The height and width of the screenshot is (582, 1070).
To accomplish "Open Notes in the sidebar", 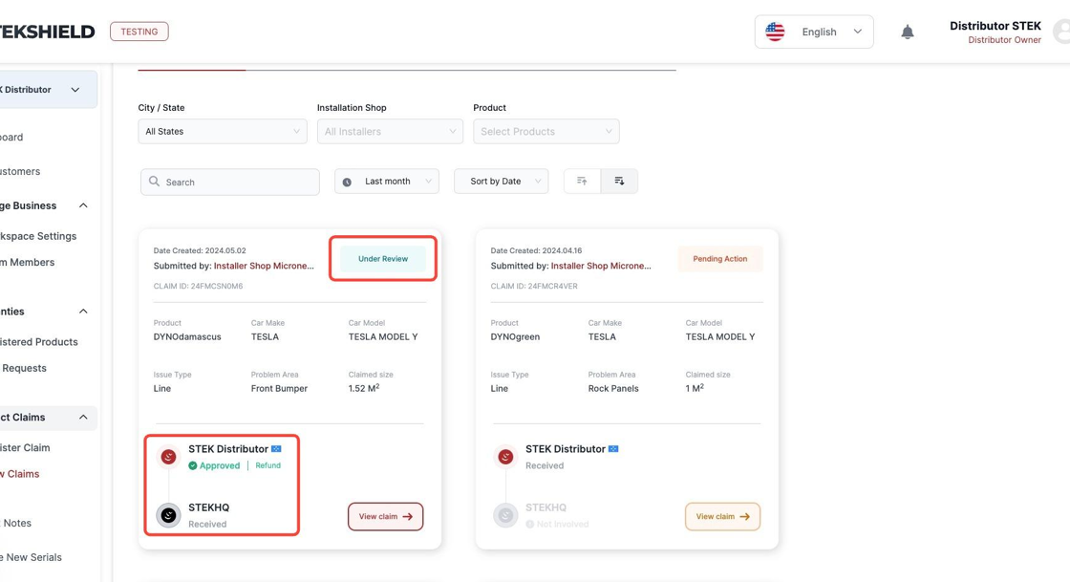I will tap(16, 523).
